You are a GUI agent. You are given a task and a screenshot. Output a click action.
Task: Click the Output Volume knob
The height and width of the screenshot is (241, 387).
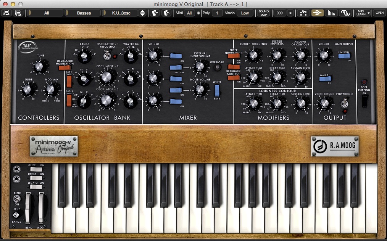(324, 56)
